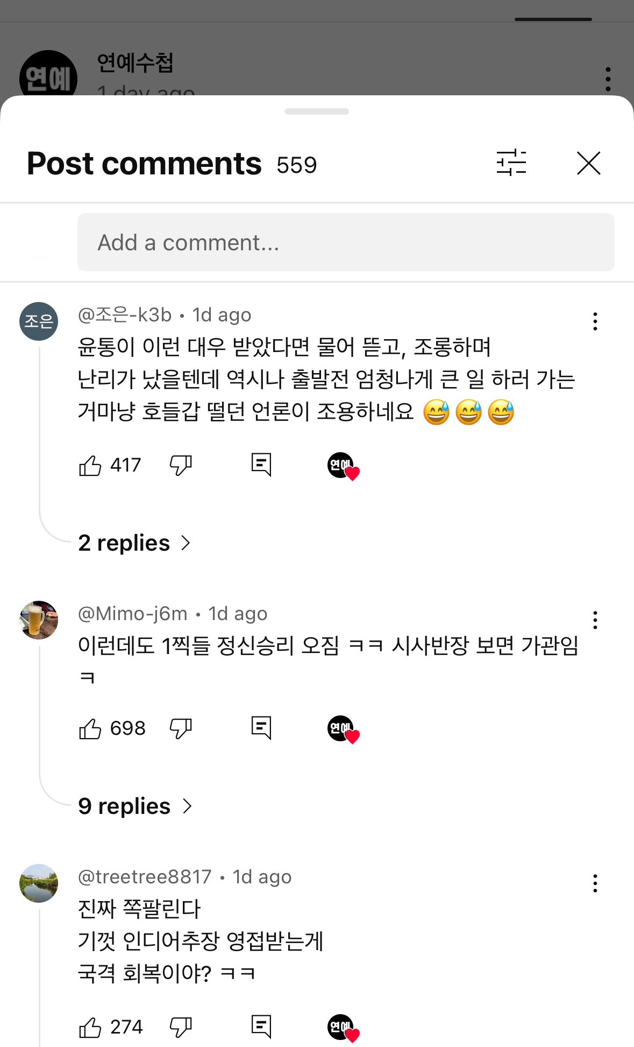This screenshot has width=634, height=1047.
Task: Close the Post comments panel
Action: (588, 163)
